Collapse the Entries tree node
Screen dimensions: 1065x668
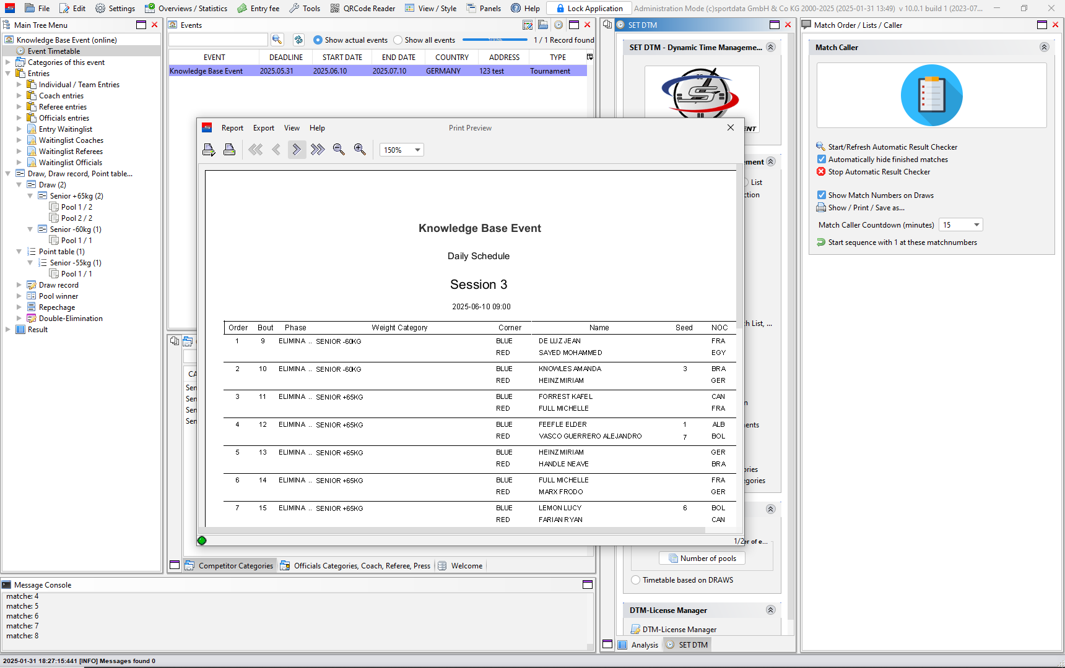pos(7,73)
